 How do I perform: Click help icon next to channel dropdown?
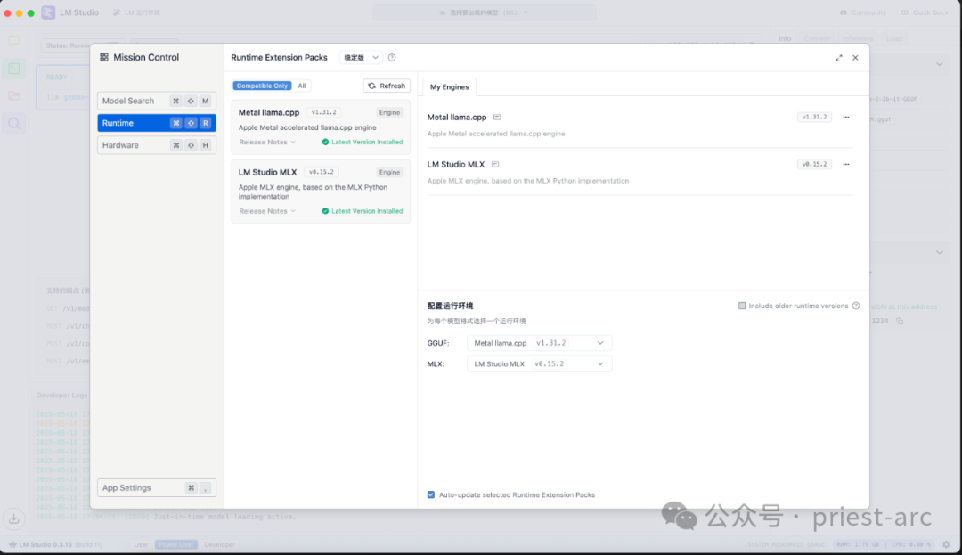pyautogui.click(x=392, y=58)
